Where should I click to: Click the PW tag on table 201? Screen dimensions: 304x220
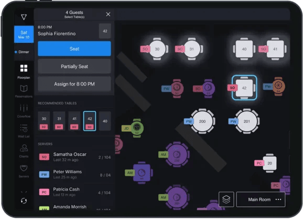[x=233, y=122]
